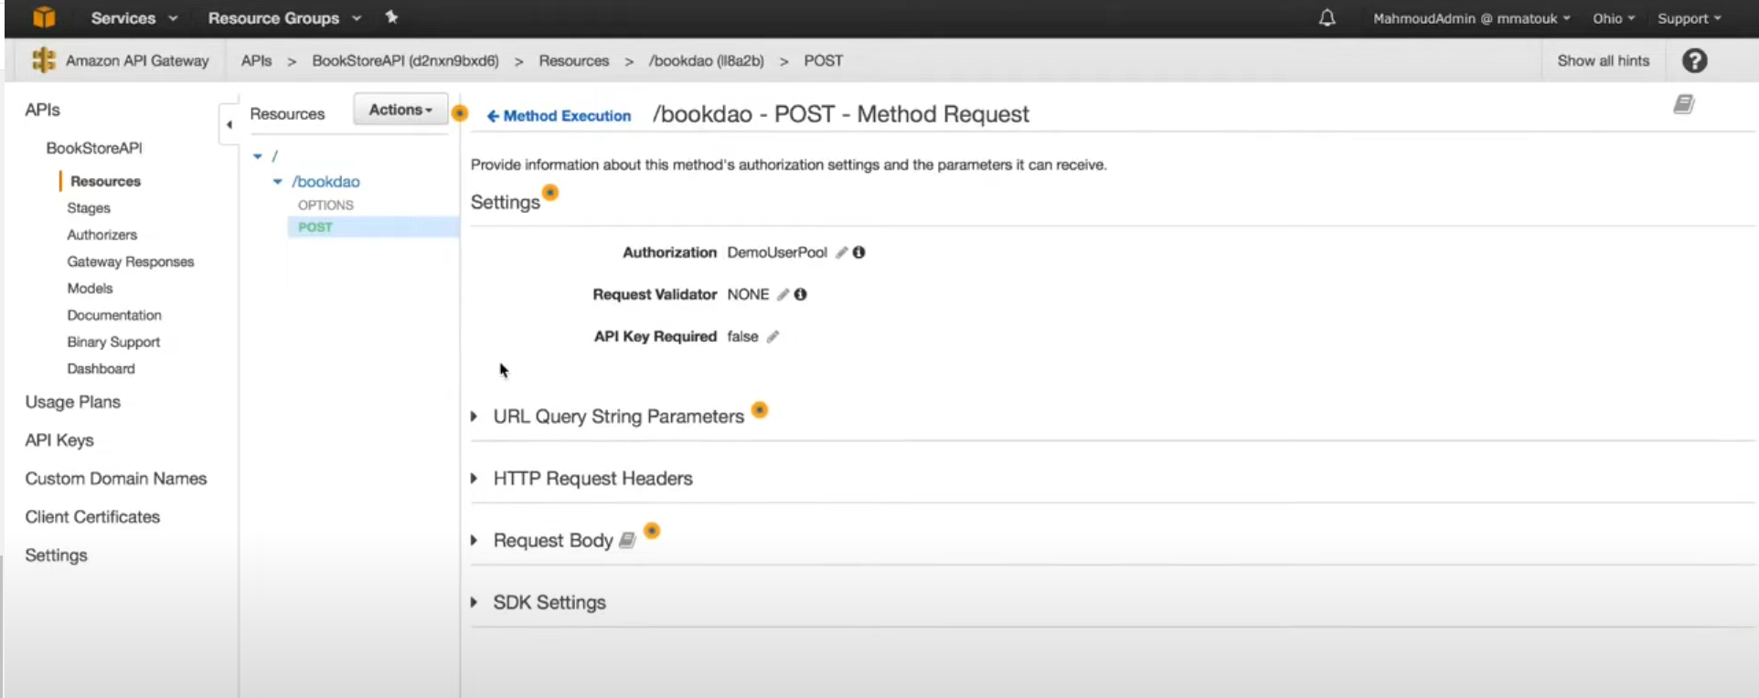Screen dimensions: 1759x698
Task: Open the notifications bell
Action: pyautogui.click(x=1327, y=17)
